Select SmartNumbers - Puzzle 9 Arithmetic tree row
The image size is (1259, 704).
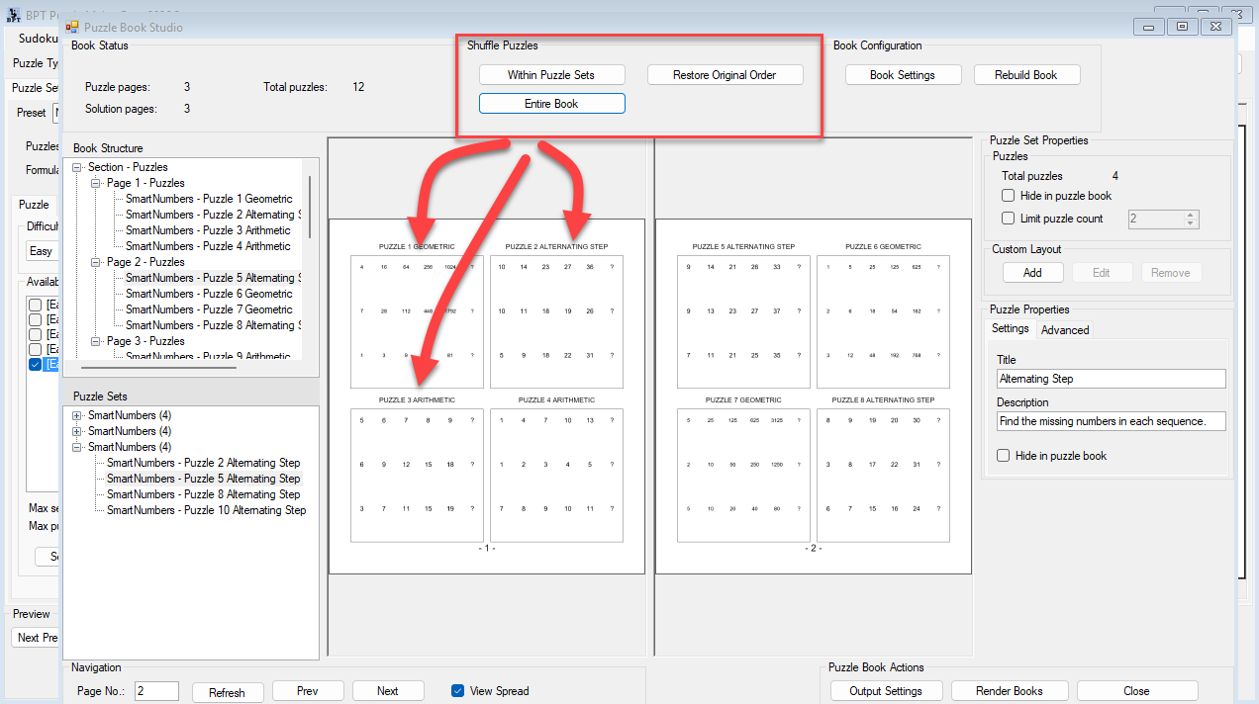(x=210, y=356)
